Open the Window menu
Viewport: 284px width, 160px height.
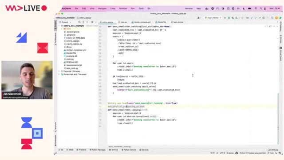click(189, 8)
